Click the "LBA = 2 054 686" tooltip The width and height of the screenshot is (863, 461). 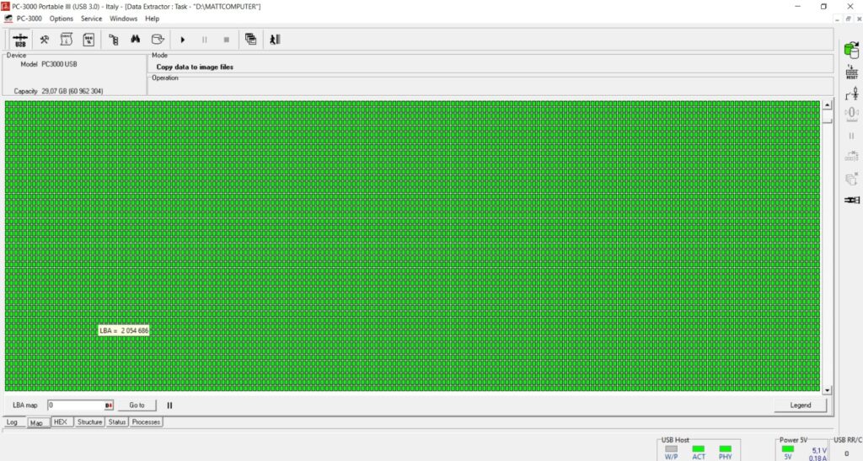pyautogui.click(x=124, y=330)
